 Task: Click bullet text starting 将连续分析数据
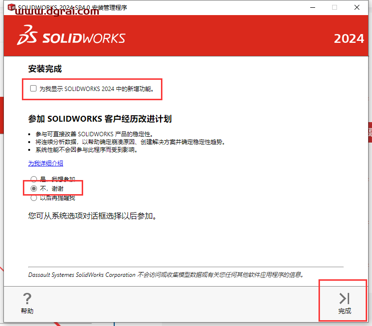130,142
